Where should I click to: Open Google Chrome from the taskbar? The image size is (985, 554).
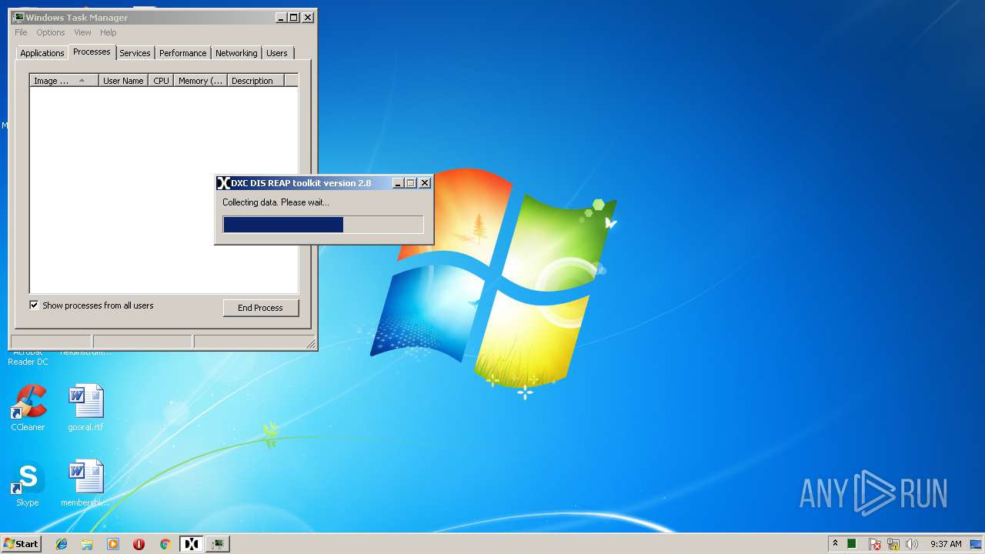[165, 544]
